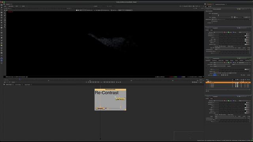This screenshot has width=253, height=142.
Task: Open the Dope Sheet tab
Action: (x=27, y=84)
